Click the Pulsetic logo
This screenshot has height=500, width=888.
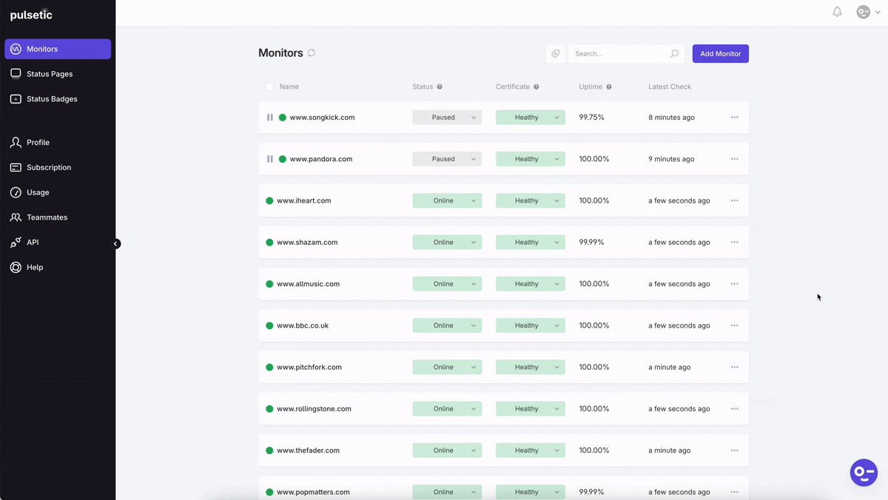pos(31,15)
